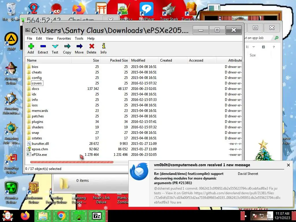Select the isos folder

click(x=35, y=105)
